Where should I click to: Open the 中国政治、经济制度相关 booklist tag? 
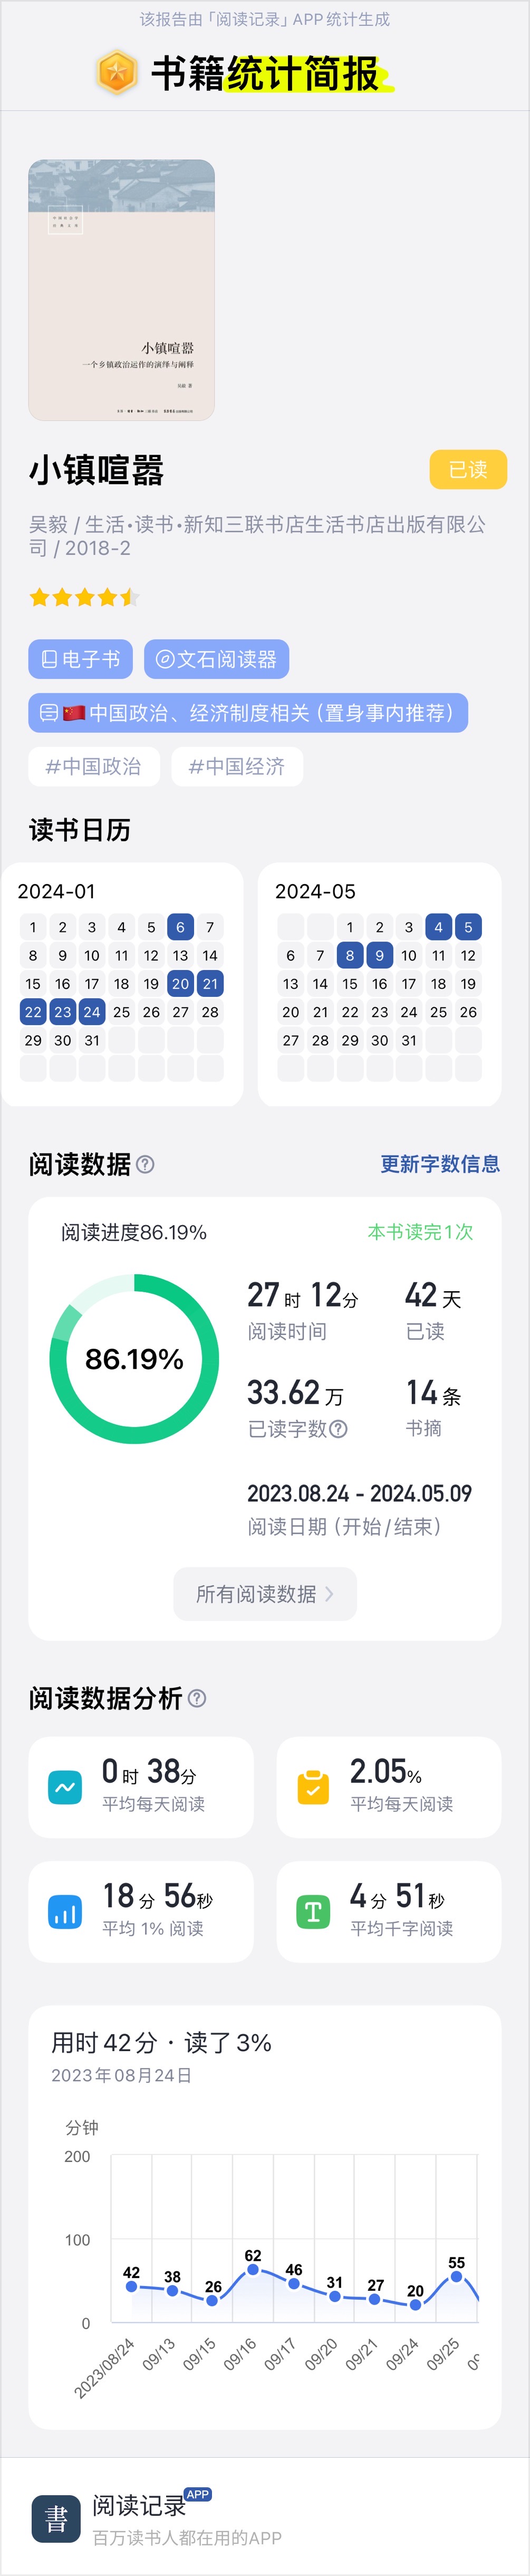[247, 713]
